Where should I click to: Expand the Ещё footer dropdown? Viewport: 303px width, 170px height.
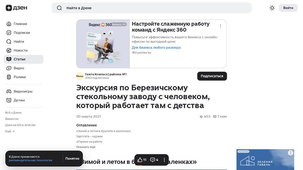point(10,131)
